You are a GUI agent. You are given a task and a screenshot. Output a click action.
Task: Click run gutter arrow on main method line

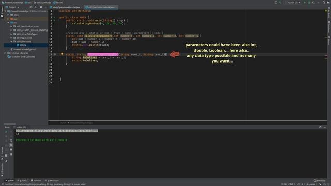[x=54, y=21]
